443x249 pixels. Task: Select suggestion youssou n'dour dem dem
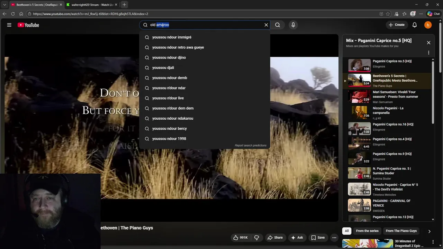[205, 108]
